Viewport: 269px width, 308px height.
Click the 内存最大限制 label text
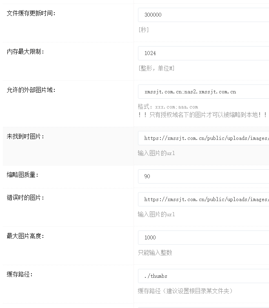[x=25, y=52]
